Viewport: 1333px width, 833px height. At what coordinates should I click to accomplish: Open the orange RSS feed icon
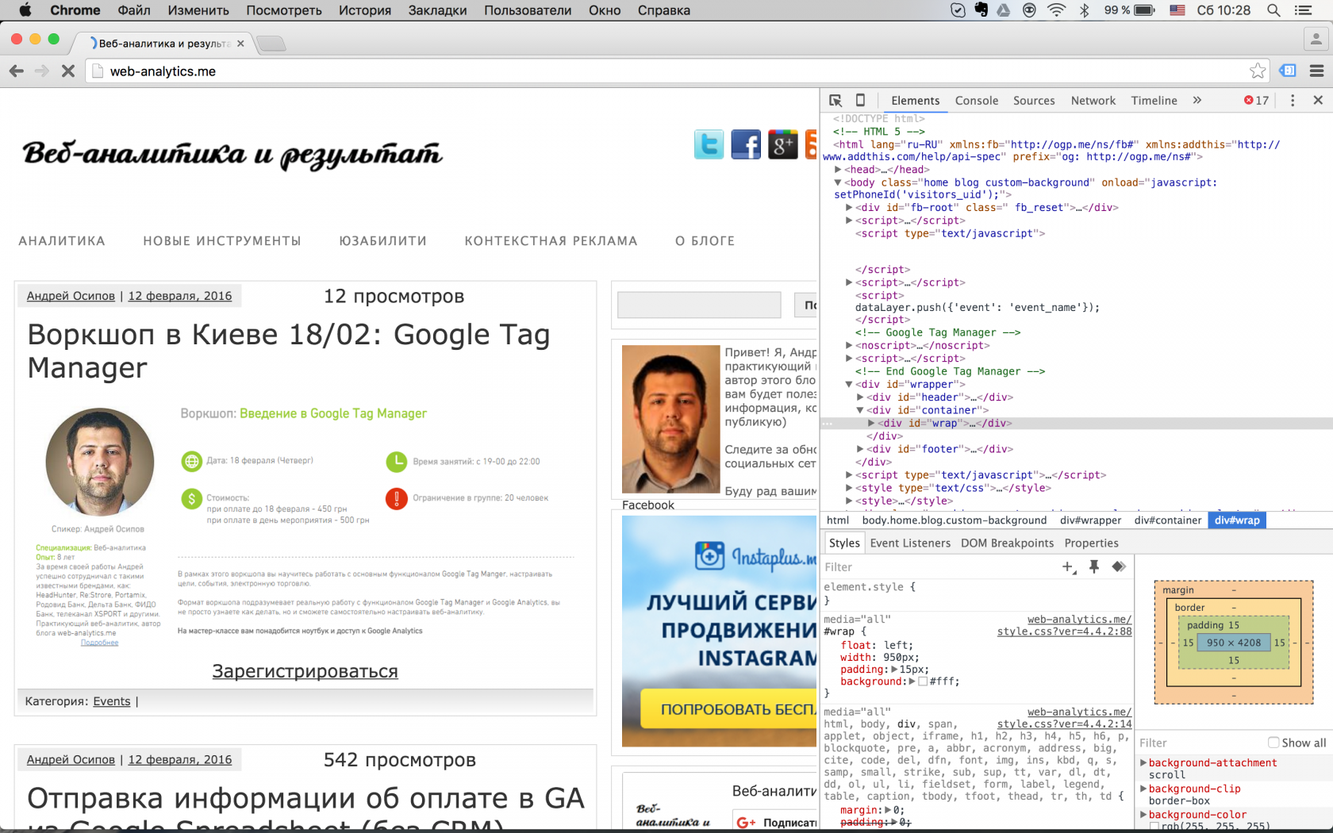tap(811, 144)
